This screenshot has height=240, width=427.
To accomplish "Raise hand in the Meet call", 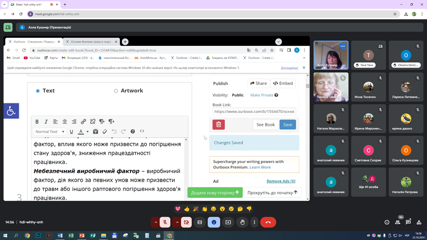I will click(242, 222).
